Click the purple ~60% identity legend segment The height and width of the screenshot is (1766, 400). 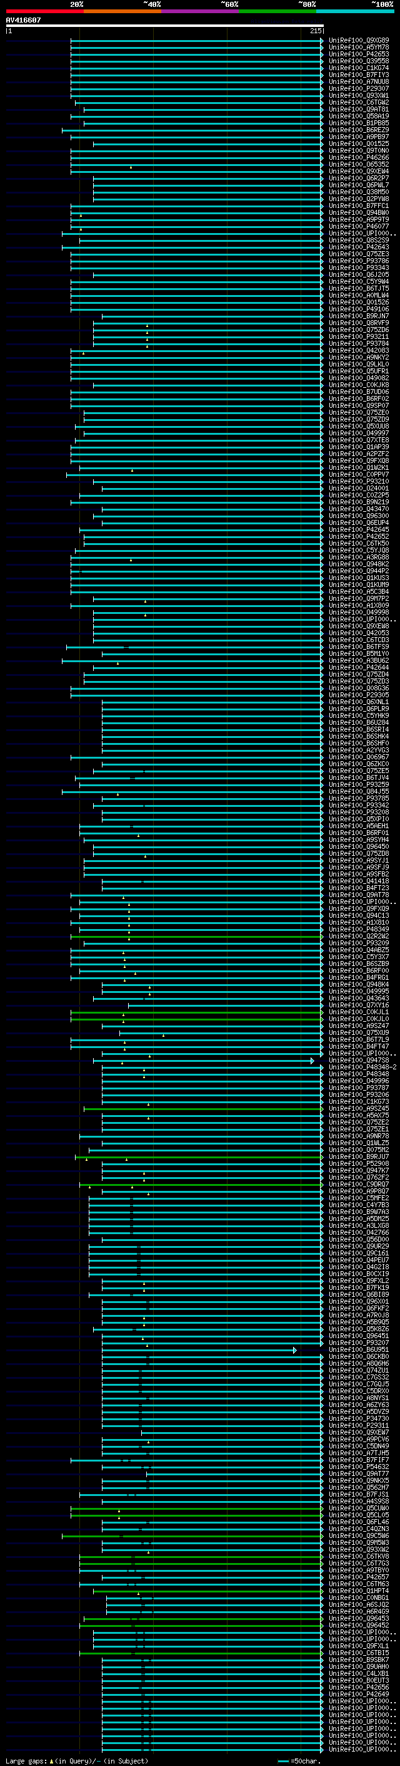201,11
